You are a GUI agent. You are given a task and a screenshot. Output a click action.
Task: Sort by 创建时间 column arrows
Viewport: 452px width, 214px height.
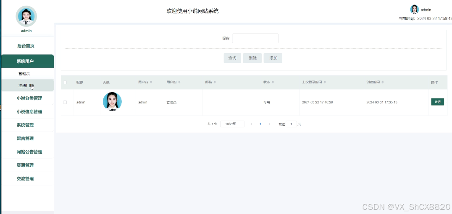[383, 83]
